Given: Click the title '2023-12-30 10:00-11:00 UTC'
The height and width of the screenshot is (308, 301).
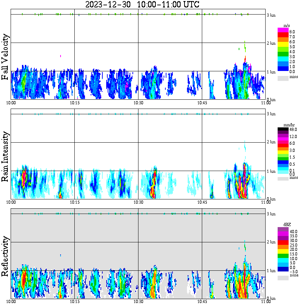Looking at the screenshot, I should point(142,4).
